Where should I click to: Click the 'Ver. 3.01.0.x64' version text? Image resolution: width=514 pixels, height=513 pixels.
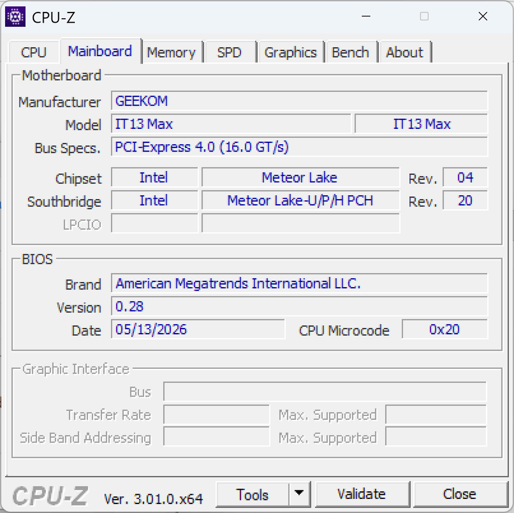(153, 499)
